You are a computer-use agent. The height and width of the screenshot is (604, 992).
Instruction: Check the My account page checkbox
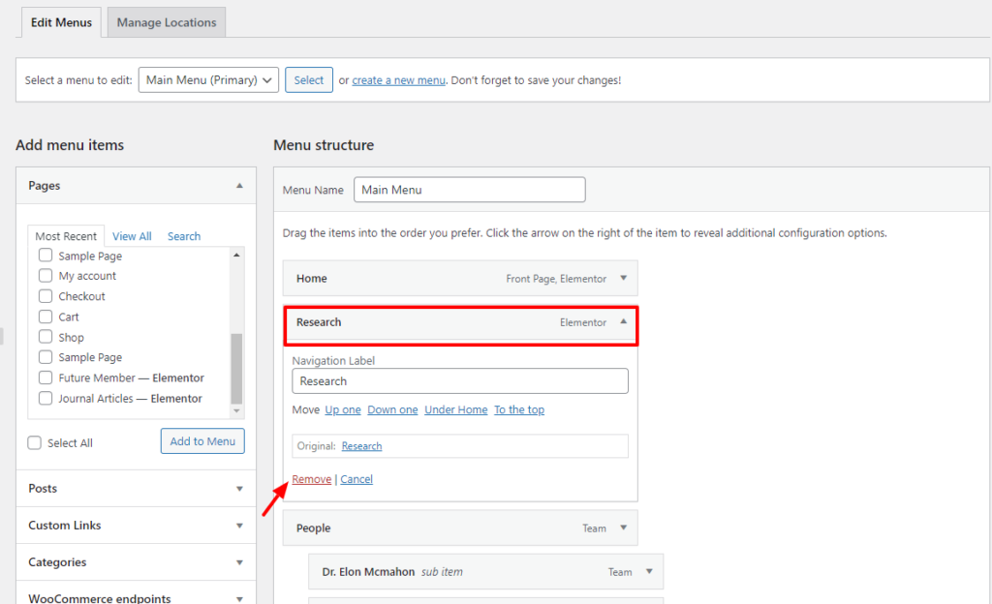tap(46, 276)
